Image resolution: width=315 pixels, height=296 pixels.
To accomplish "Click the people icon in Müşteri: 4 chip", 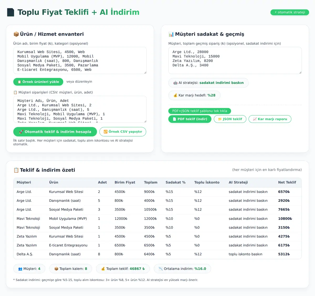I will click(x=20, y=269).
